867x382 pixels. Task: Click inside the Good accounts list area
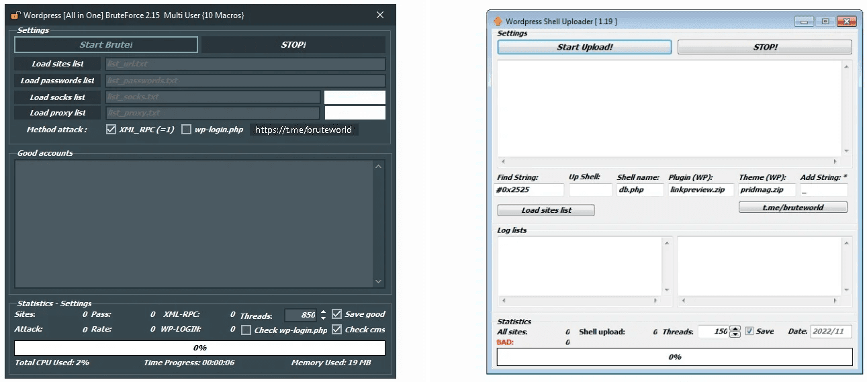[x=194, y=224]
